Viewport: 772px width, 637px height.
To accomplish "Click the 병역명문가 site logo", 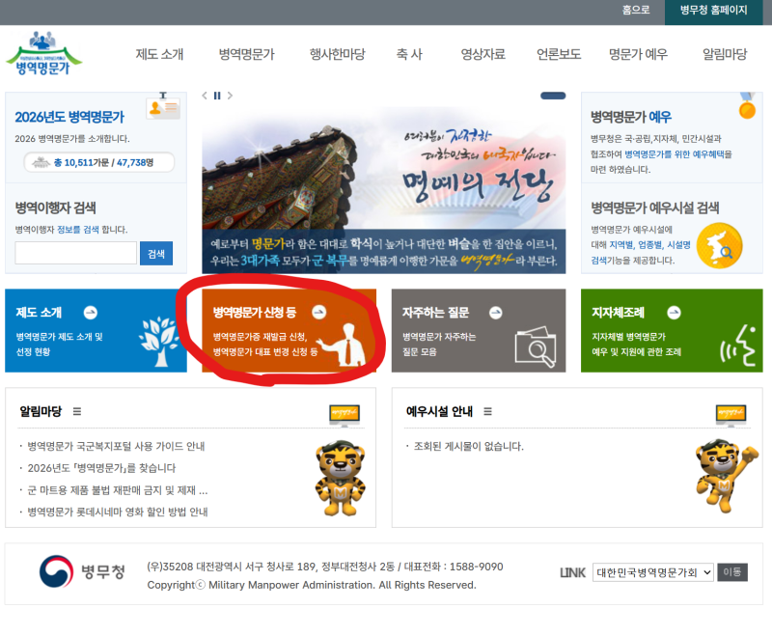I will [43, 54].
